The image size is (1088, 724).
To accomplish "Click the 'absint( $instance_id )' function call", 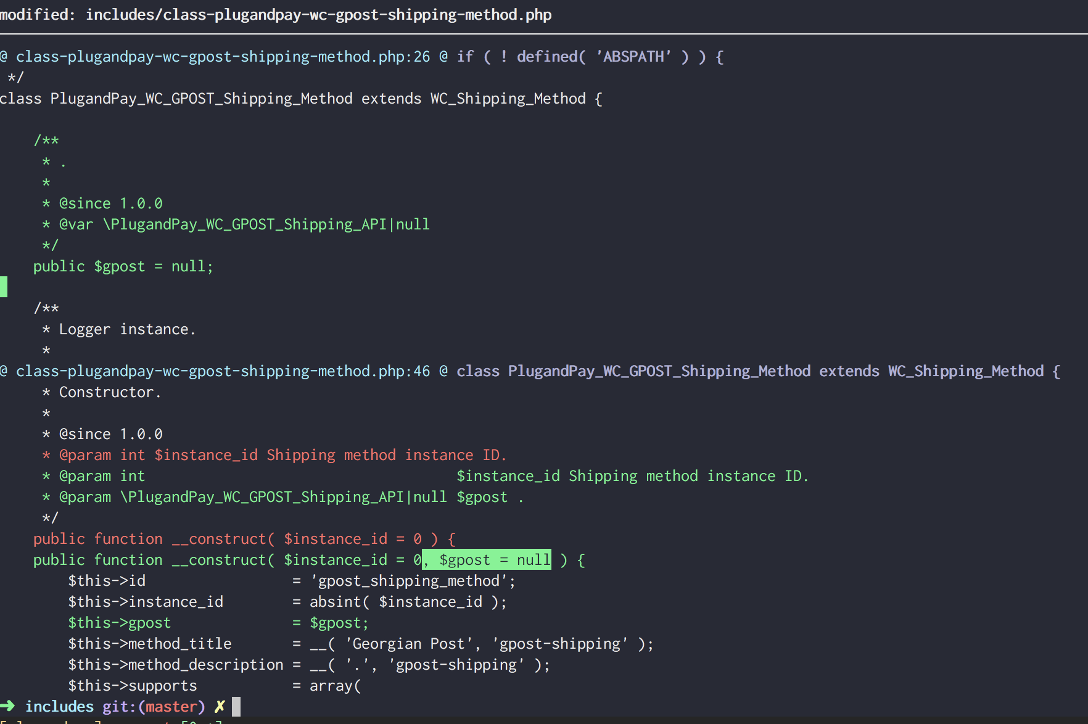I will (x=407, y=601).
